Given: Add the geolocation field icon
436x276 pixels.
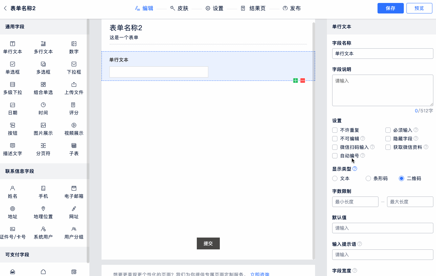Looking at the screenshot, I should click(x=43, y=209).
